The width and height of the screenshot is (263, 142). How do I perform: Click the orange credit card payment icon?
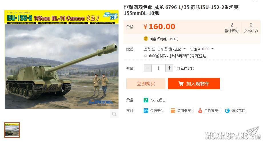pos(173,111)
